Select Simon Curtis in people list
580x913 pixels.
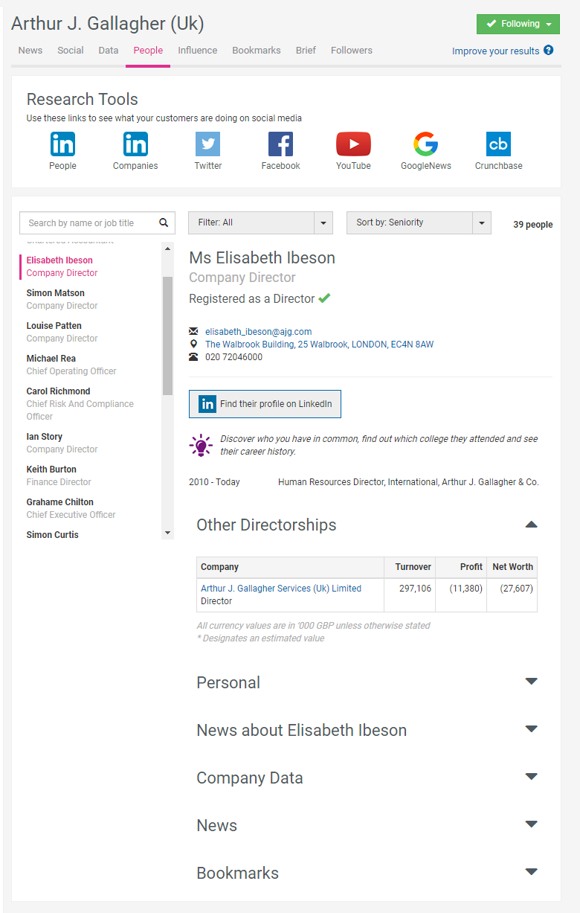(x=52, y=535)
